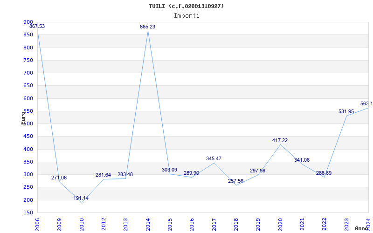Image resolution: width=373 pixels, height=233 pixels.
Task: Click the 289.90 data label
Action: pos(191,173)
